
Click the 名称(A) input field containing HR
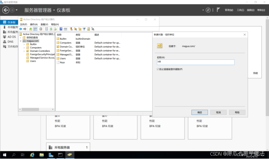[195, 62]
